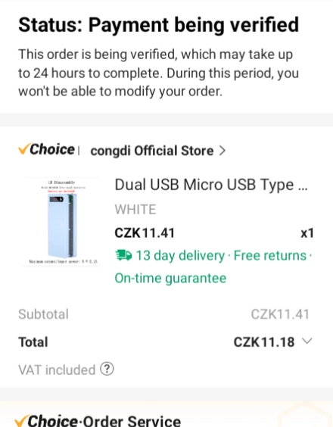Click the Choice checkmark logo near store name
333x427 pixels.
pyautogui.click(x=46, y=149)
